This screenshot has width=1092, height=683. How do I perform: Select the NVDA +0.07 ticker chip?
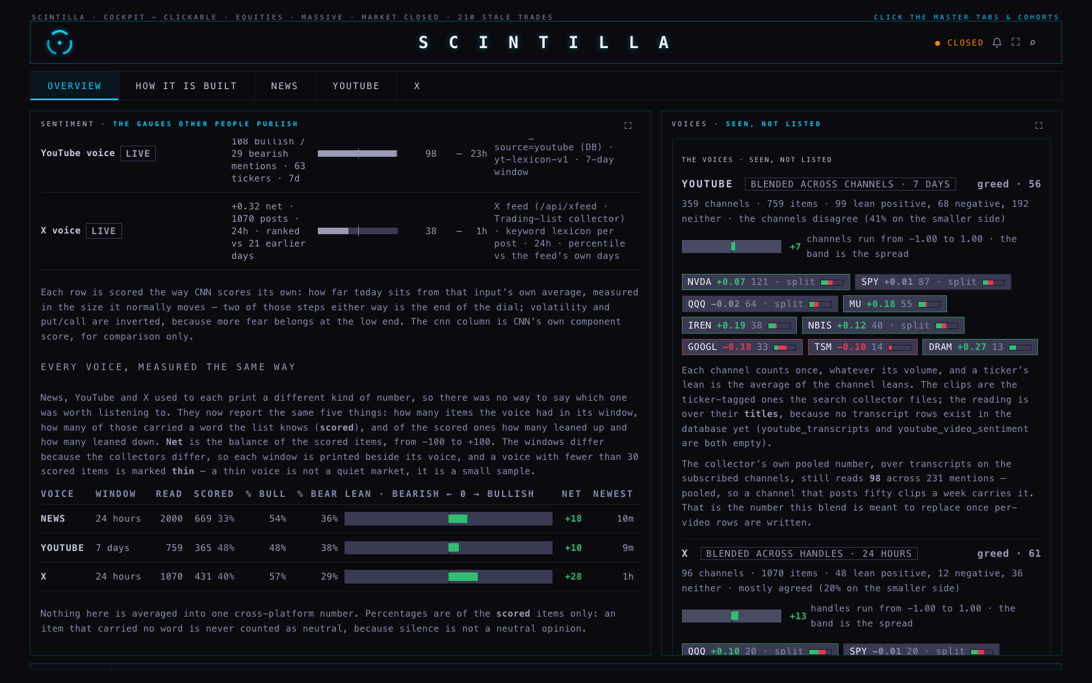(x=766, y=282)
